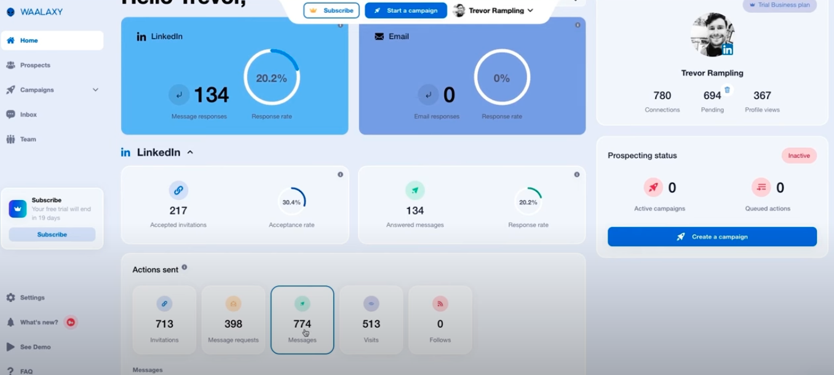Open the FAQ help section
This screenshot has height=375, width=834.
click(x=25, y=370)
